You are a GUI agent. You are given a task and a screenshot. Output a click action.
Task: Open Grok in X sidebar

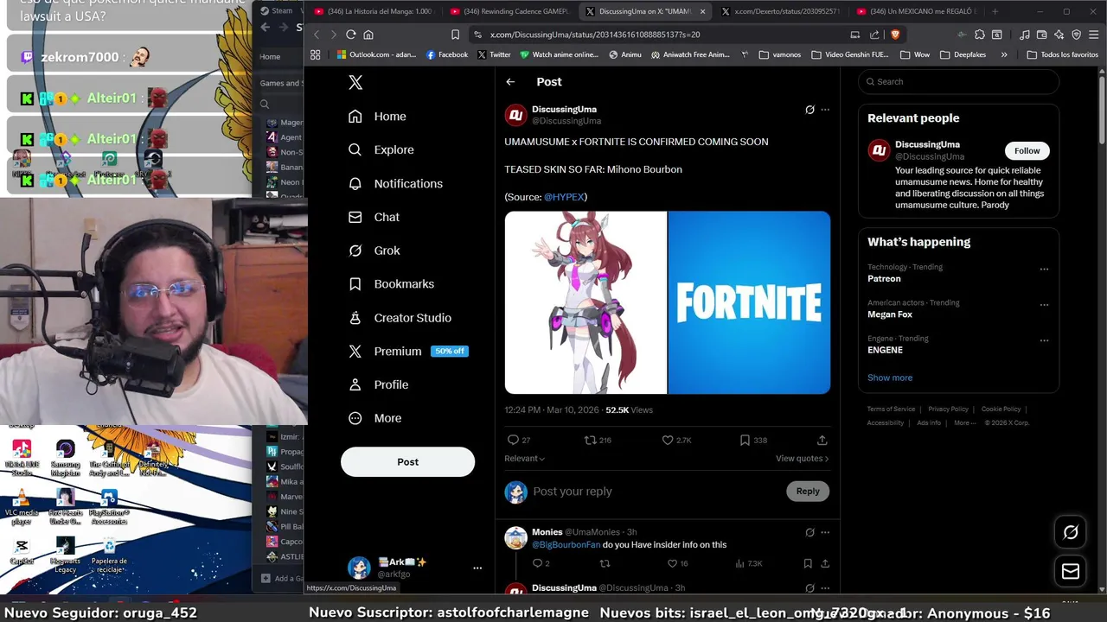pyautogui.click(x=374, y=251)
